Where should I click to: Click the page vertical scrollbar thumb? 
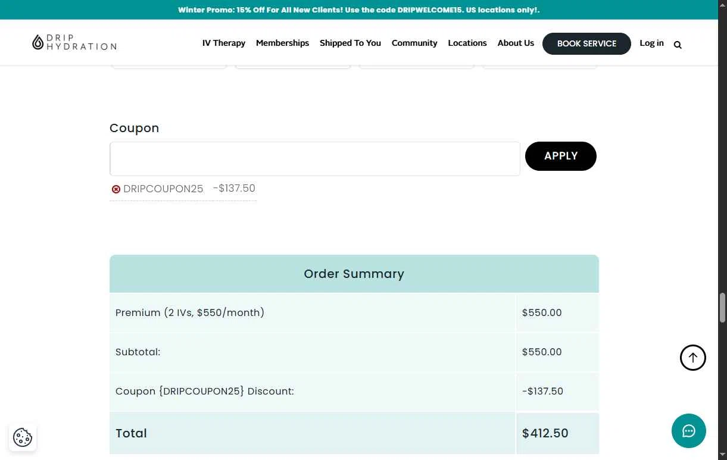[x=723, y=308]
